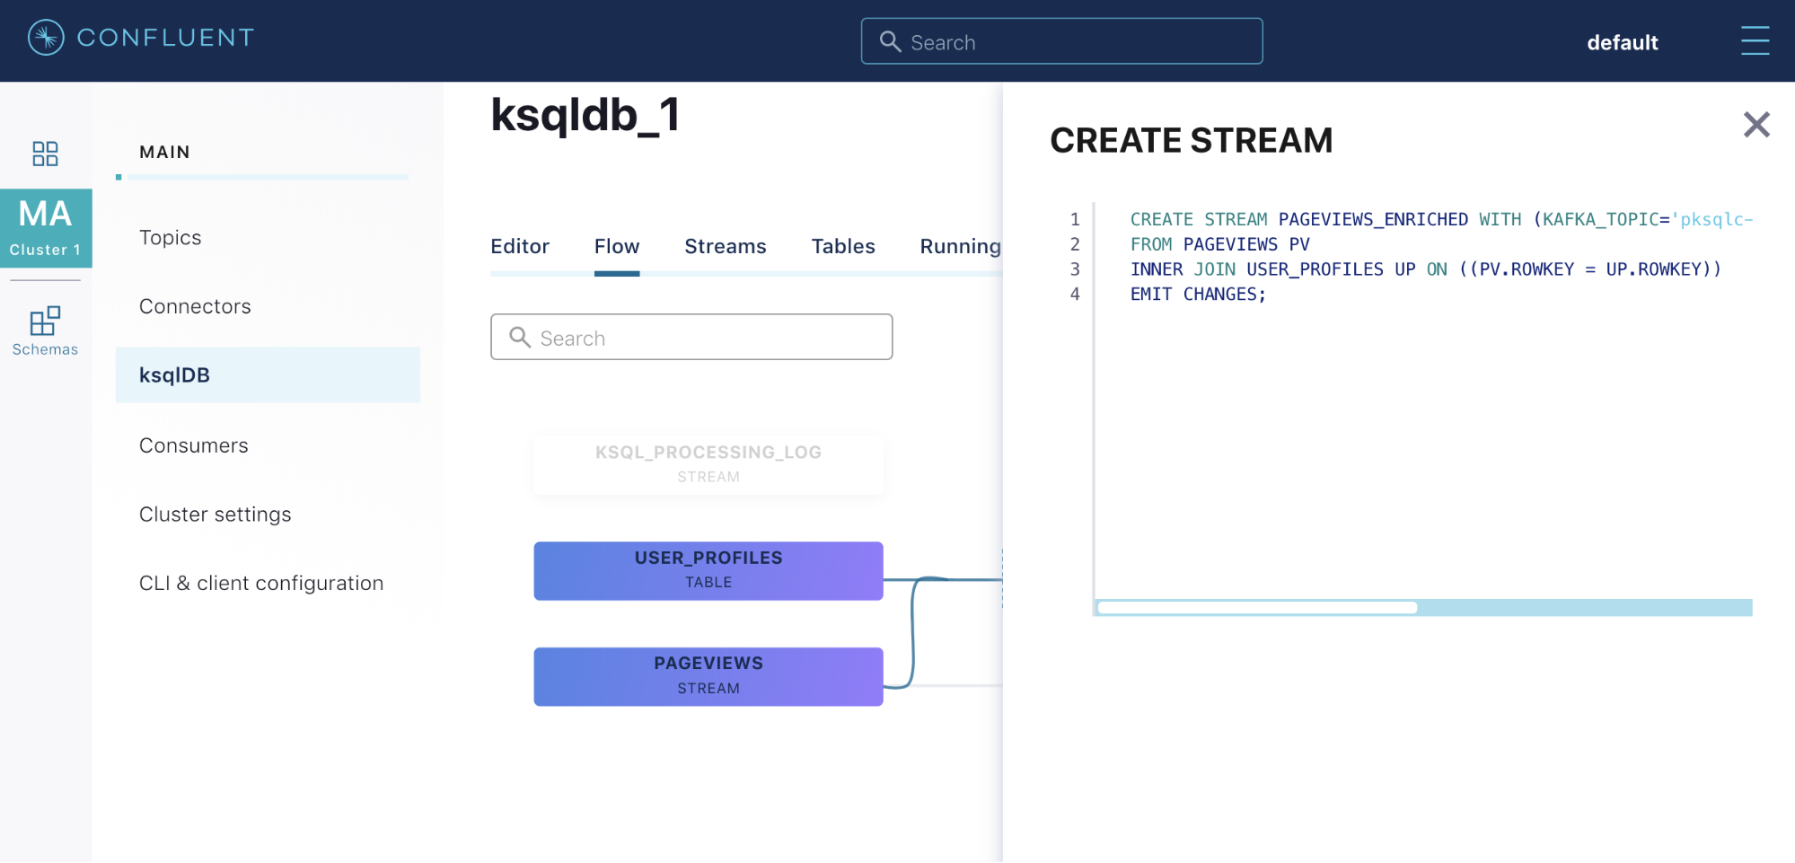1795x863 pixels.
Task: Click the CONFLUENT wordmark
Action: [166, 38]
